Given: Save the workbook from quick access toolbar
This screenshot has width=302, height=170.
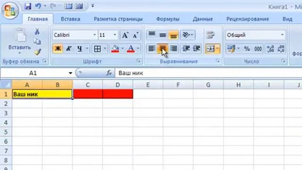Looking at the screenshot, I should [x=28, y=6].
